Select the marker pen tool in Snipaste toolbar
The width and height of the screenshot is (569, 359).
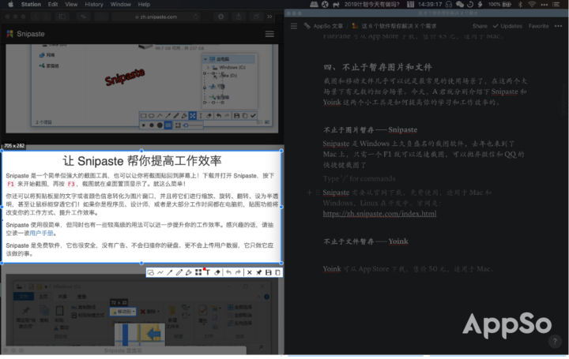[x=188, y=272]
